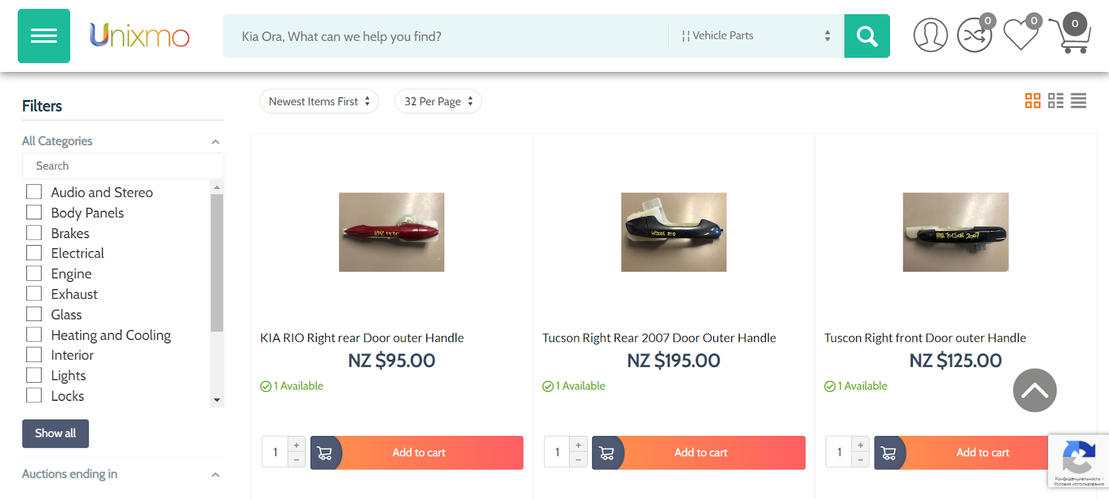Open the user account icon

click(x=930, y=35)
